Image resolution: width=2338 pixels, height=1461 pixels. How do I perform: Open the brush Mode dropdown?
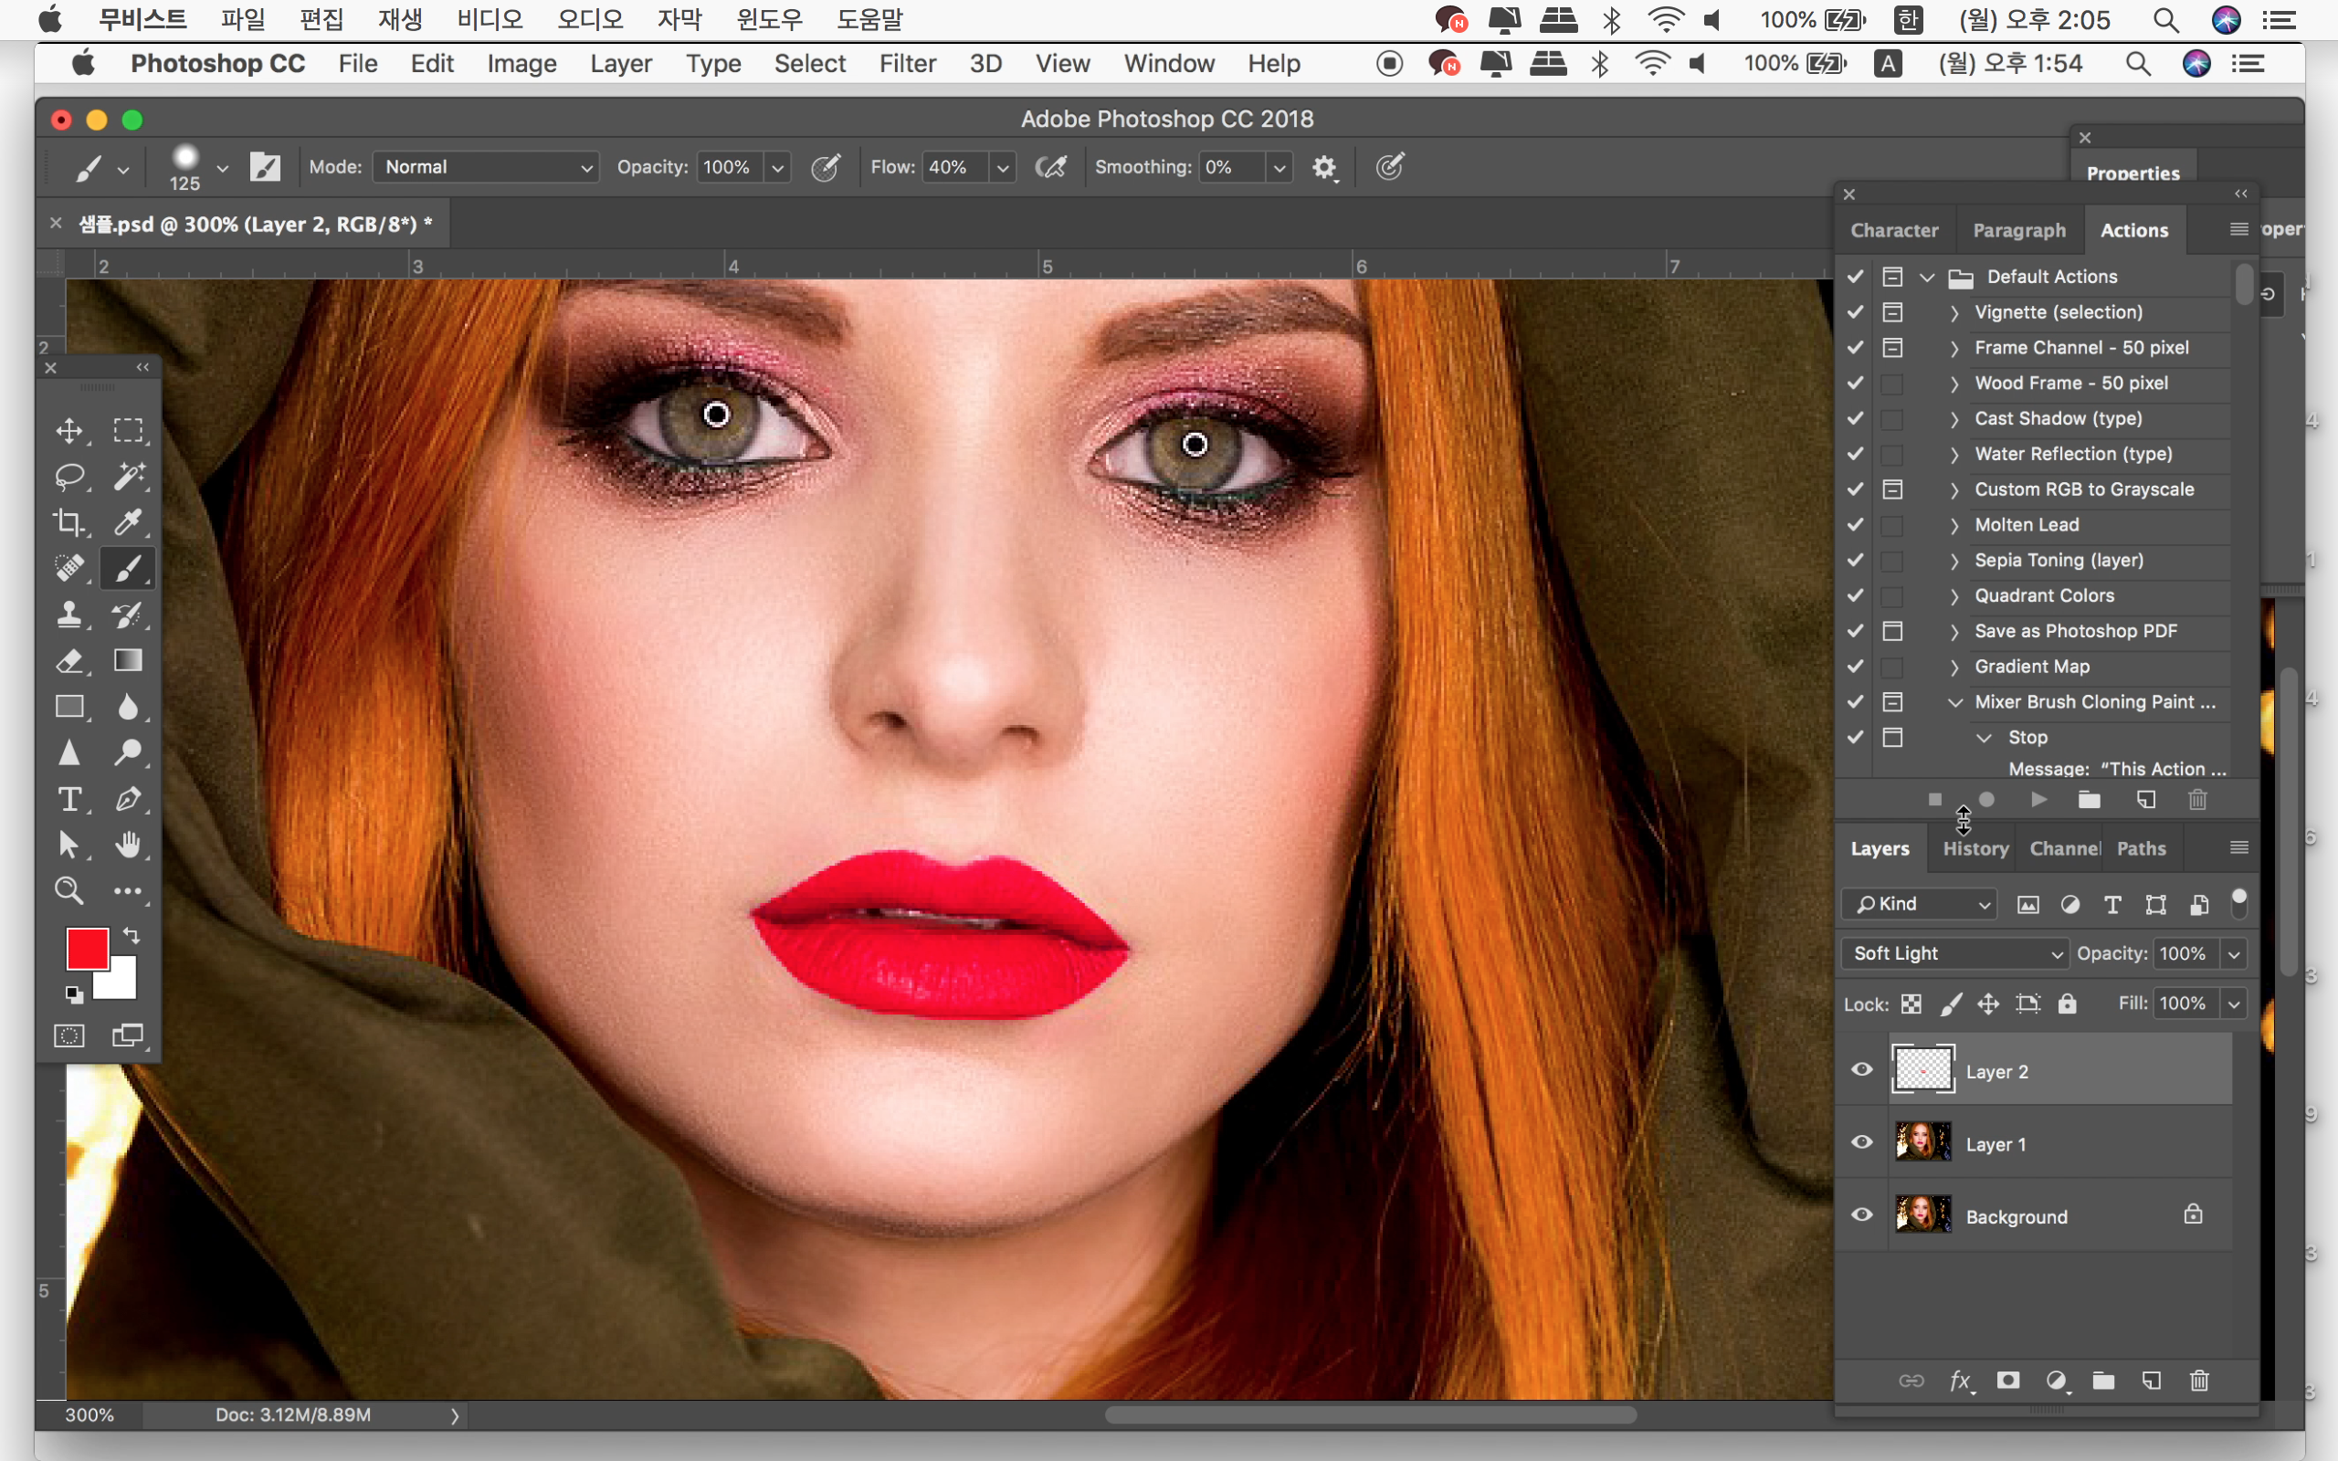tap(486, 167)
